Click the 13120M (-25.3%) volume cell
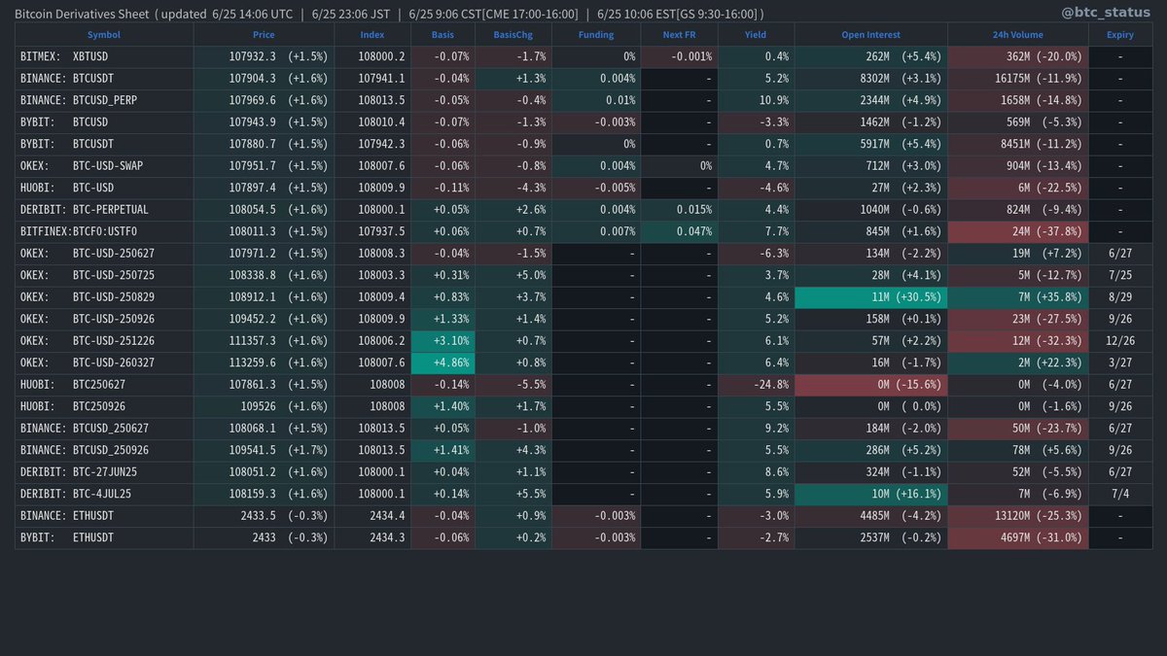 click(x=1017, y=516)
